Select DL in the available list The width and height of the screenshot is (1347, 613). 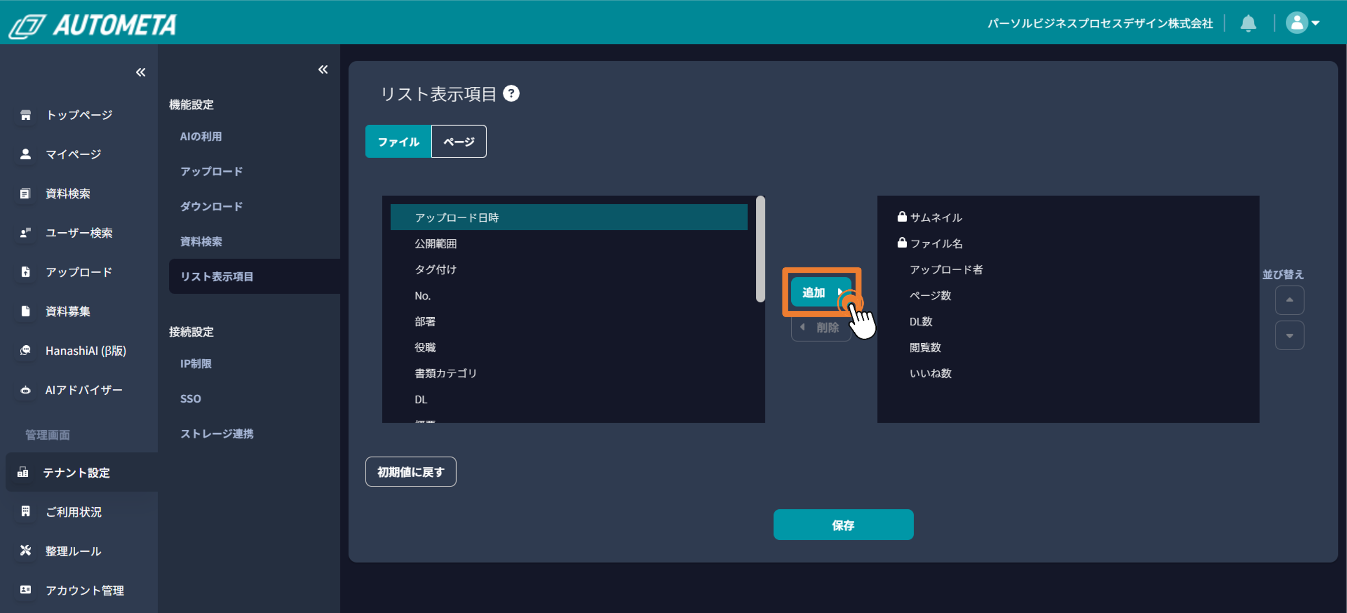pyautogui.click(x=569, y=400)
